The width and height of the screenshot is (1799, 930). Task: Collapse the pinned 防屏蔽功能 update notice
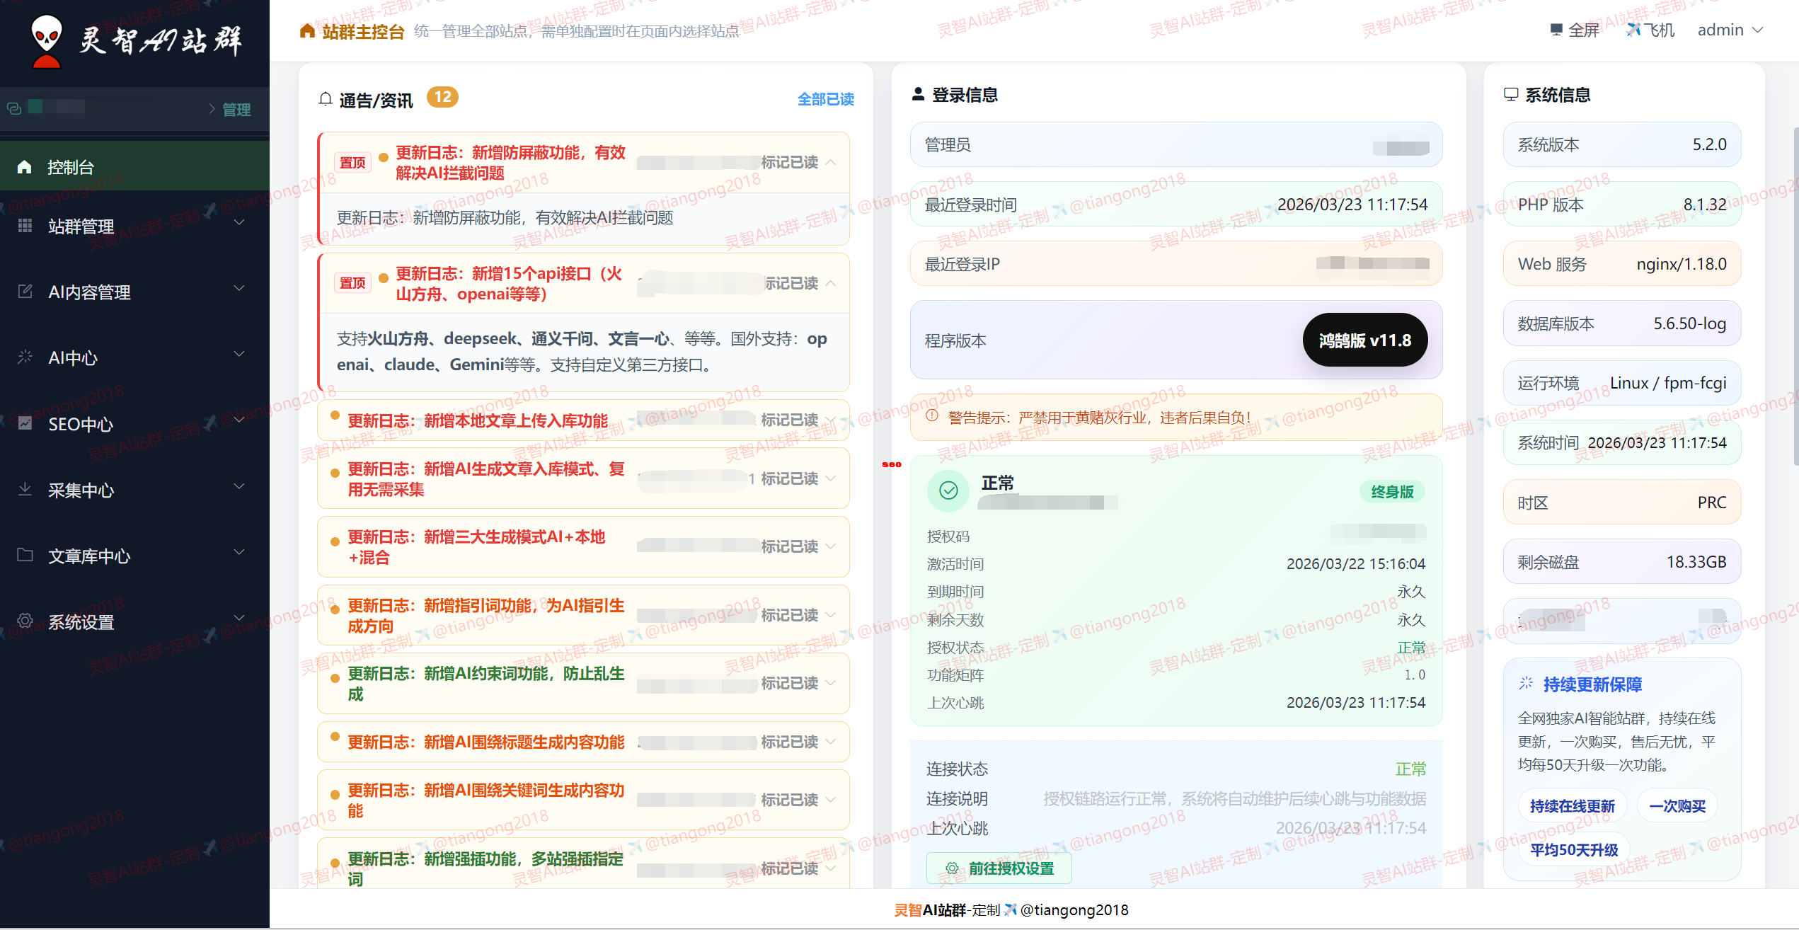[832, 163]
